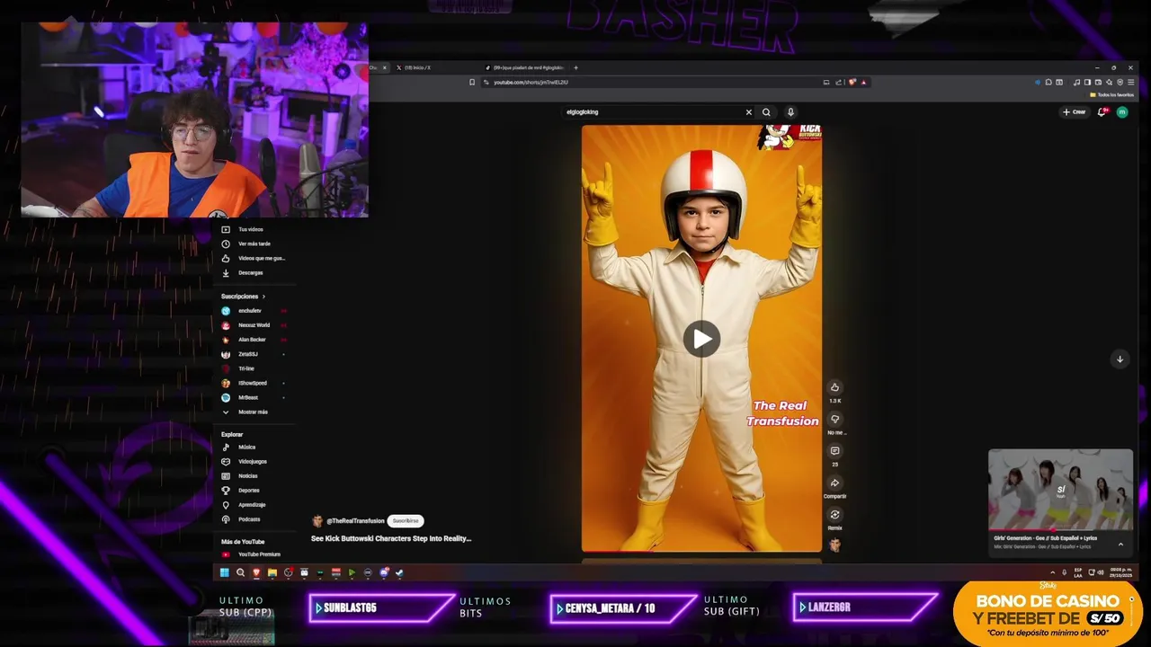The width and height of the screenshot is (1151, 647).
Task: Open File Explorer from taskbar
Action: point(272,572)
